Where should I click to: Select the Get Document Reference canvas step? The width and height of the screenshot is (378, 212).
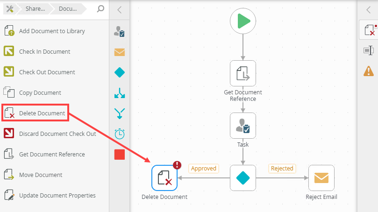[x=243, y=73]
